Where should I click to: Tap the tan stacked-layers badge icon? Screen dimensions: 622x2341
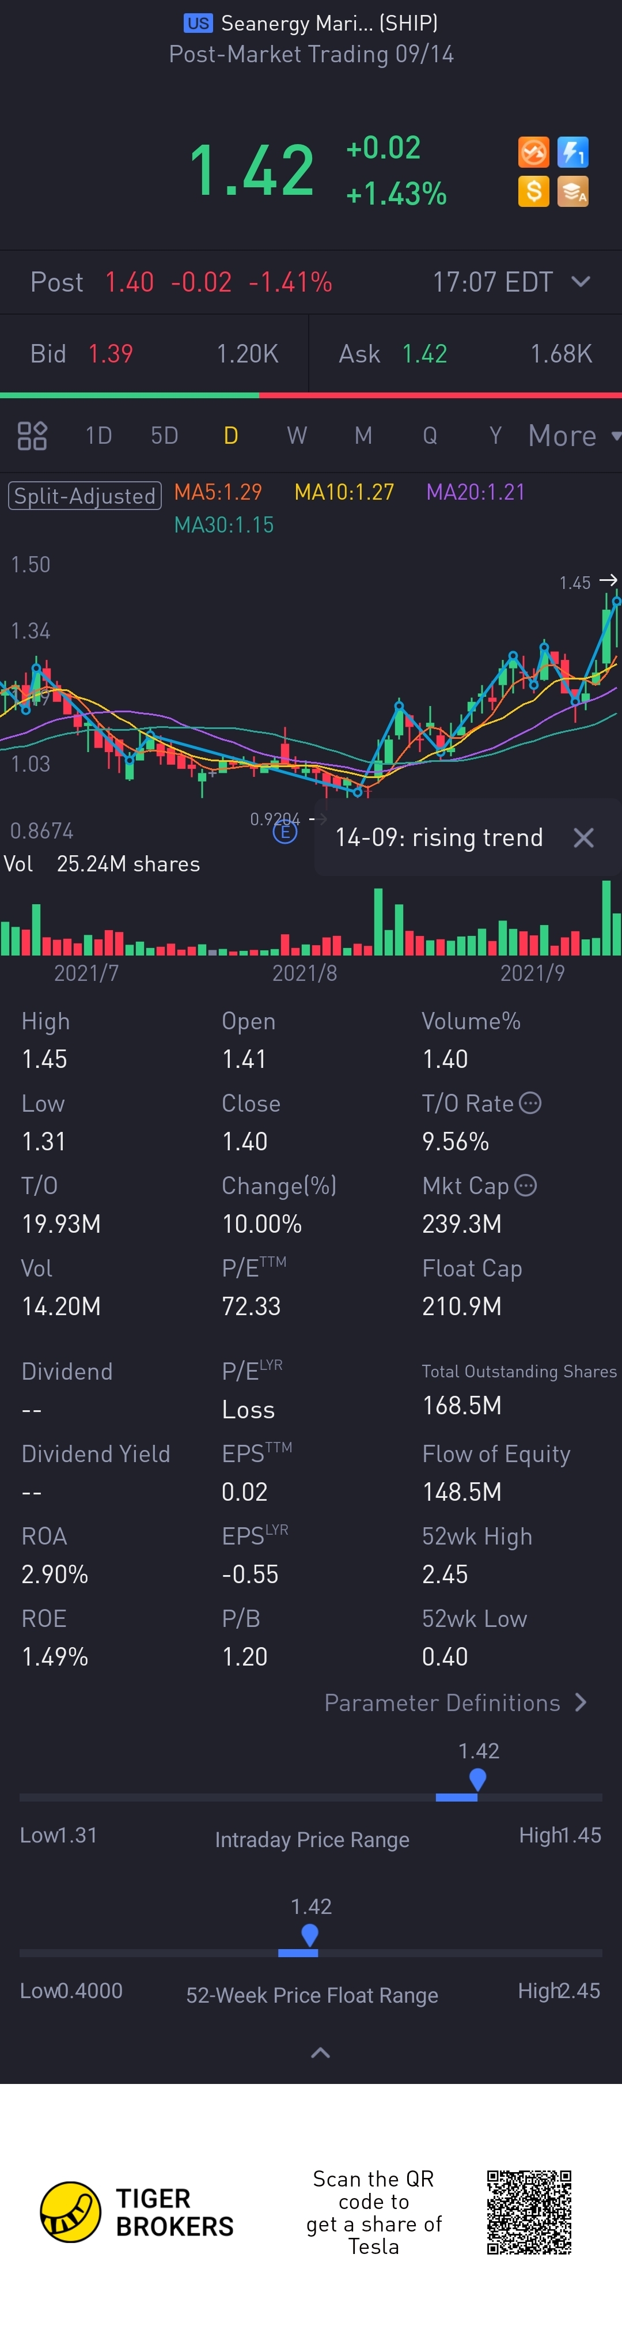(573, 192)
